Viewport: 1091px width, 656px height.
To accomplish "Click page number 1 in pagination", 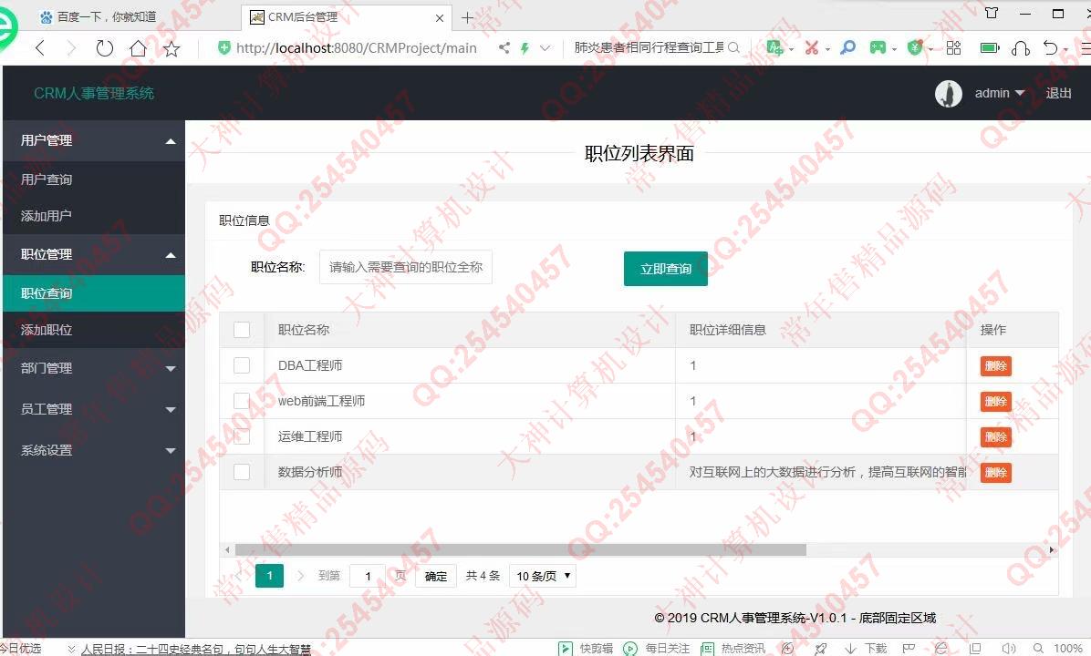I will pyautogui.click(x=269, y=576).
